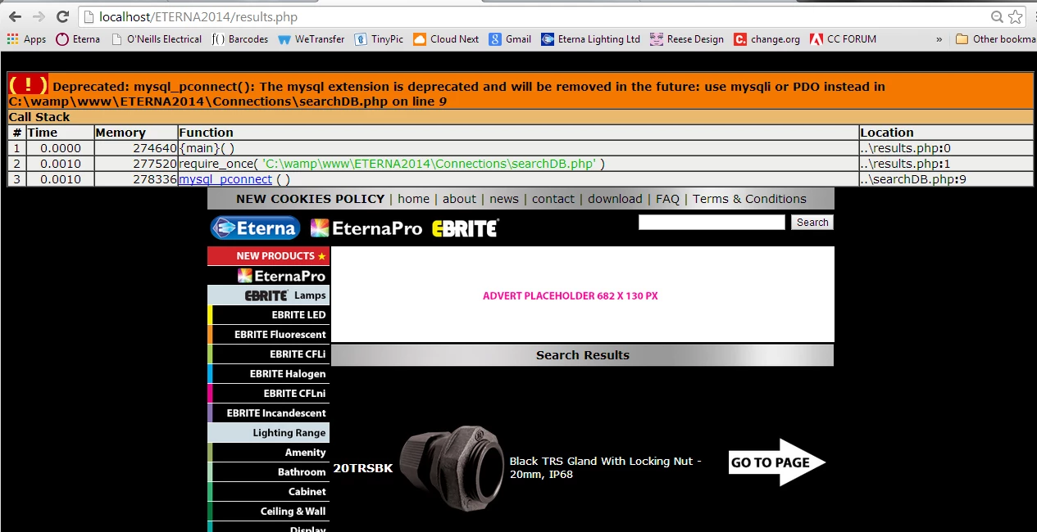Screen dimensions: 1037x532
Task: Select EBRITE Halogen category
Action: point(269,374)
